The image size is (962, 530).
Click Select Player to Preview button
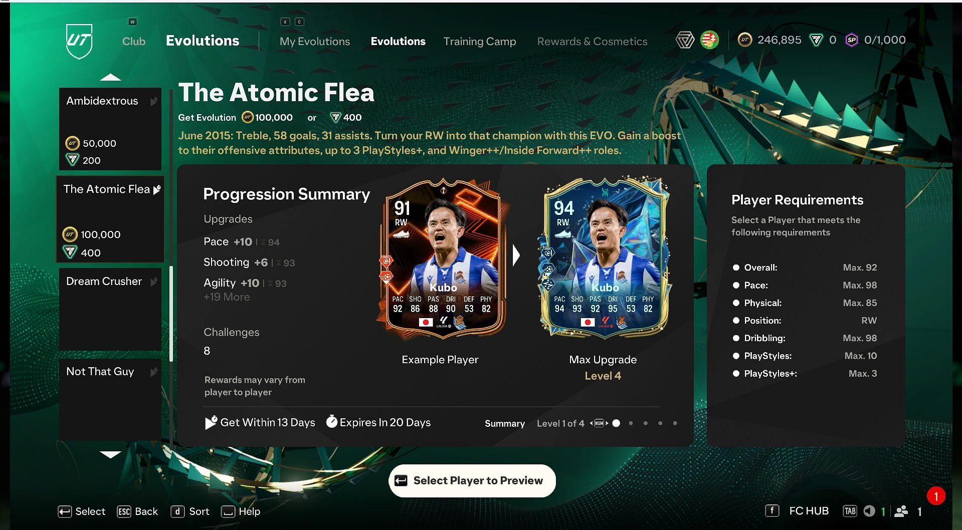point(472,481)
